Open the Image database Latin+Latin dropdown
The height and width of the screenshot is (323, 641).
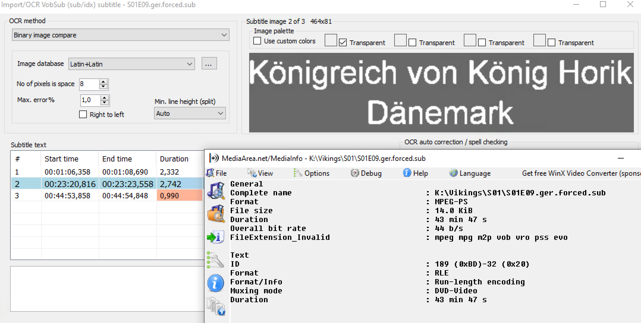pyautogui.click(x=131, y=64)
